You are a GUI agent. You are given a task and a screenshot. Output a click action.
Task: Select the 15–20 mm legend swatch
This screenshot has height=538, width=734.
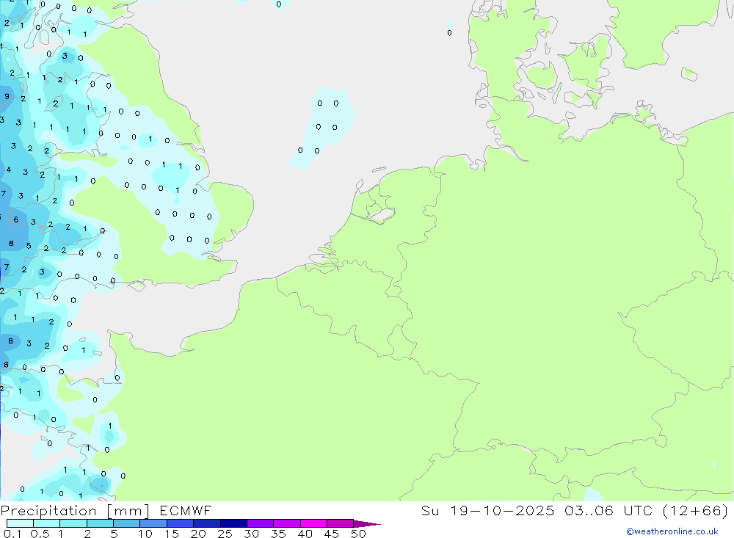click(181, 523)
